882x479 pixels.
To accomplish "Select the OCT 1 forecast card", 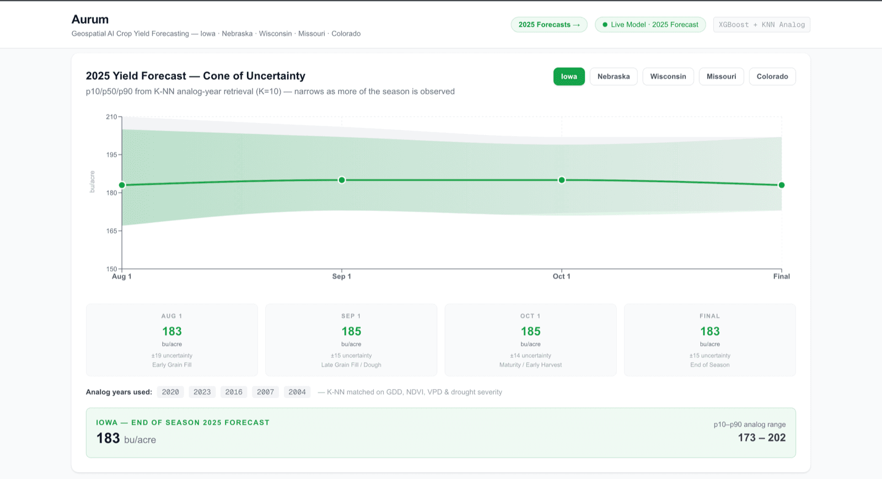I will [530, 340].
